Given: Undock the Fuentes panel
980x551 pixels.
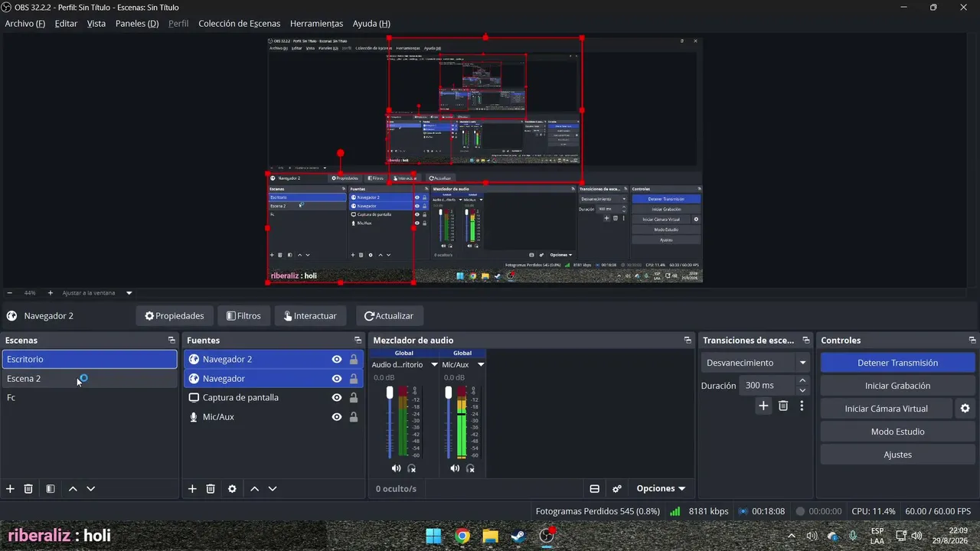Looking at the screenshot, I should pyautogui.click(x=358, y=341).
